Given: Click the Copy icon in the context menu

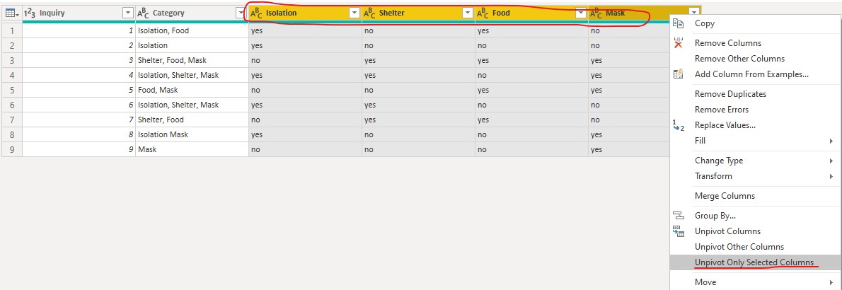Looking at the screenshot, I should pos(679,23).
